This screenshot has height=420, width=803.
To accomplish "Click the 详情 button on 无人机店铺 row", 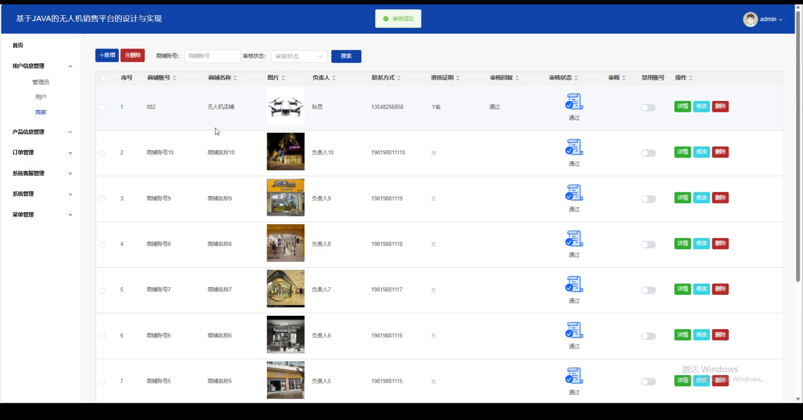I will [x=682, y=107].
